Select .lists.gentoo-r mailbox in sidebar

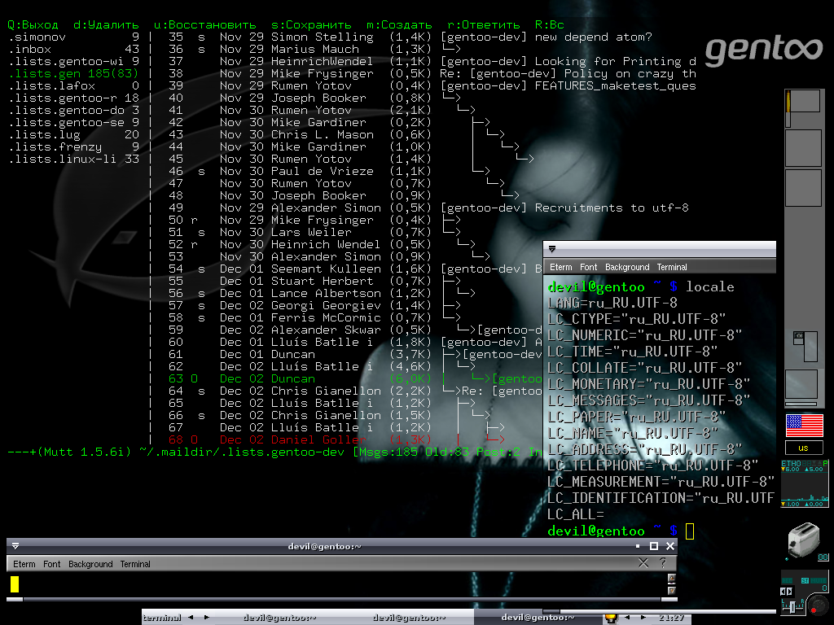coord(73,98)
